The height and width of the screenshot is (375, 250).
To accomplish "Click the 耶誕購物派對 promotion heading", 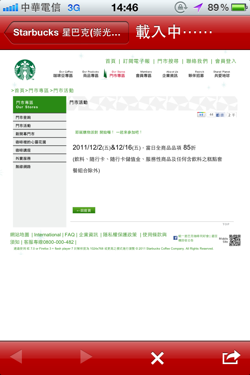I will (x=109, y=132).
